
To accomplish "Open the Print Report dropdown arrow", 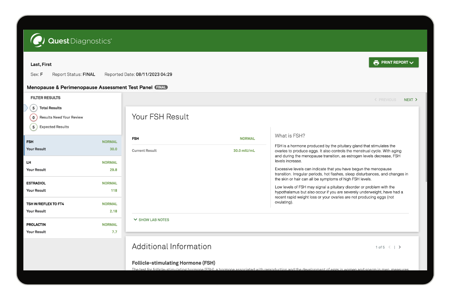I will (x=412, y=63).
